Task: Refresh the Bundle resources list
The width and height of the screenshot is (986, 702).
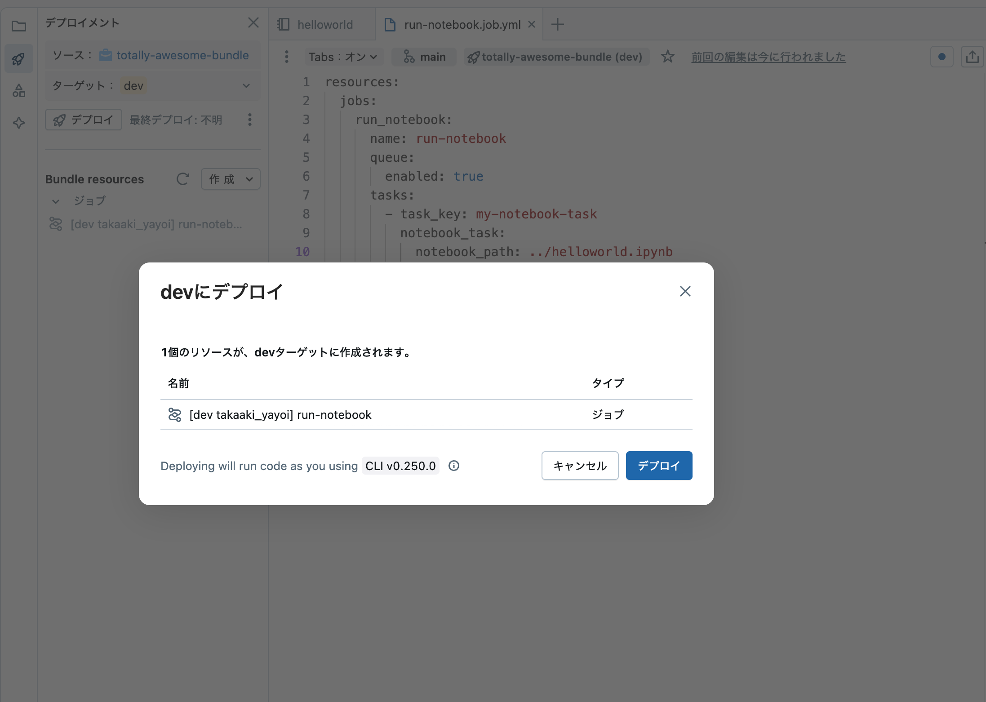Action: 182,179
